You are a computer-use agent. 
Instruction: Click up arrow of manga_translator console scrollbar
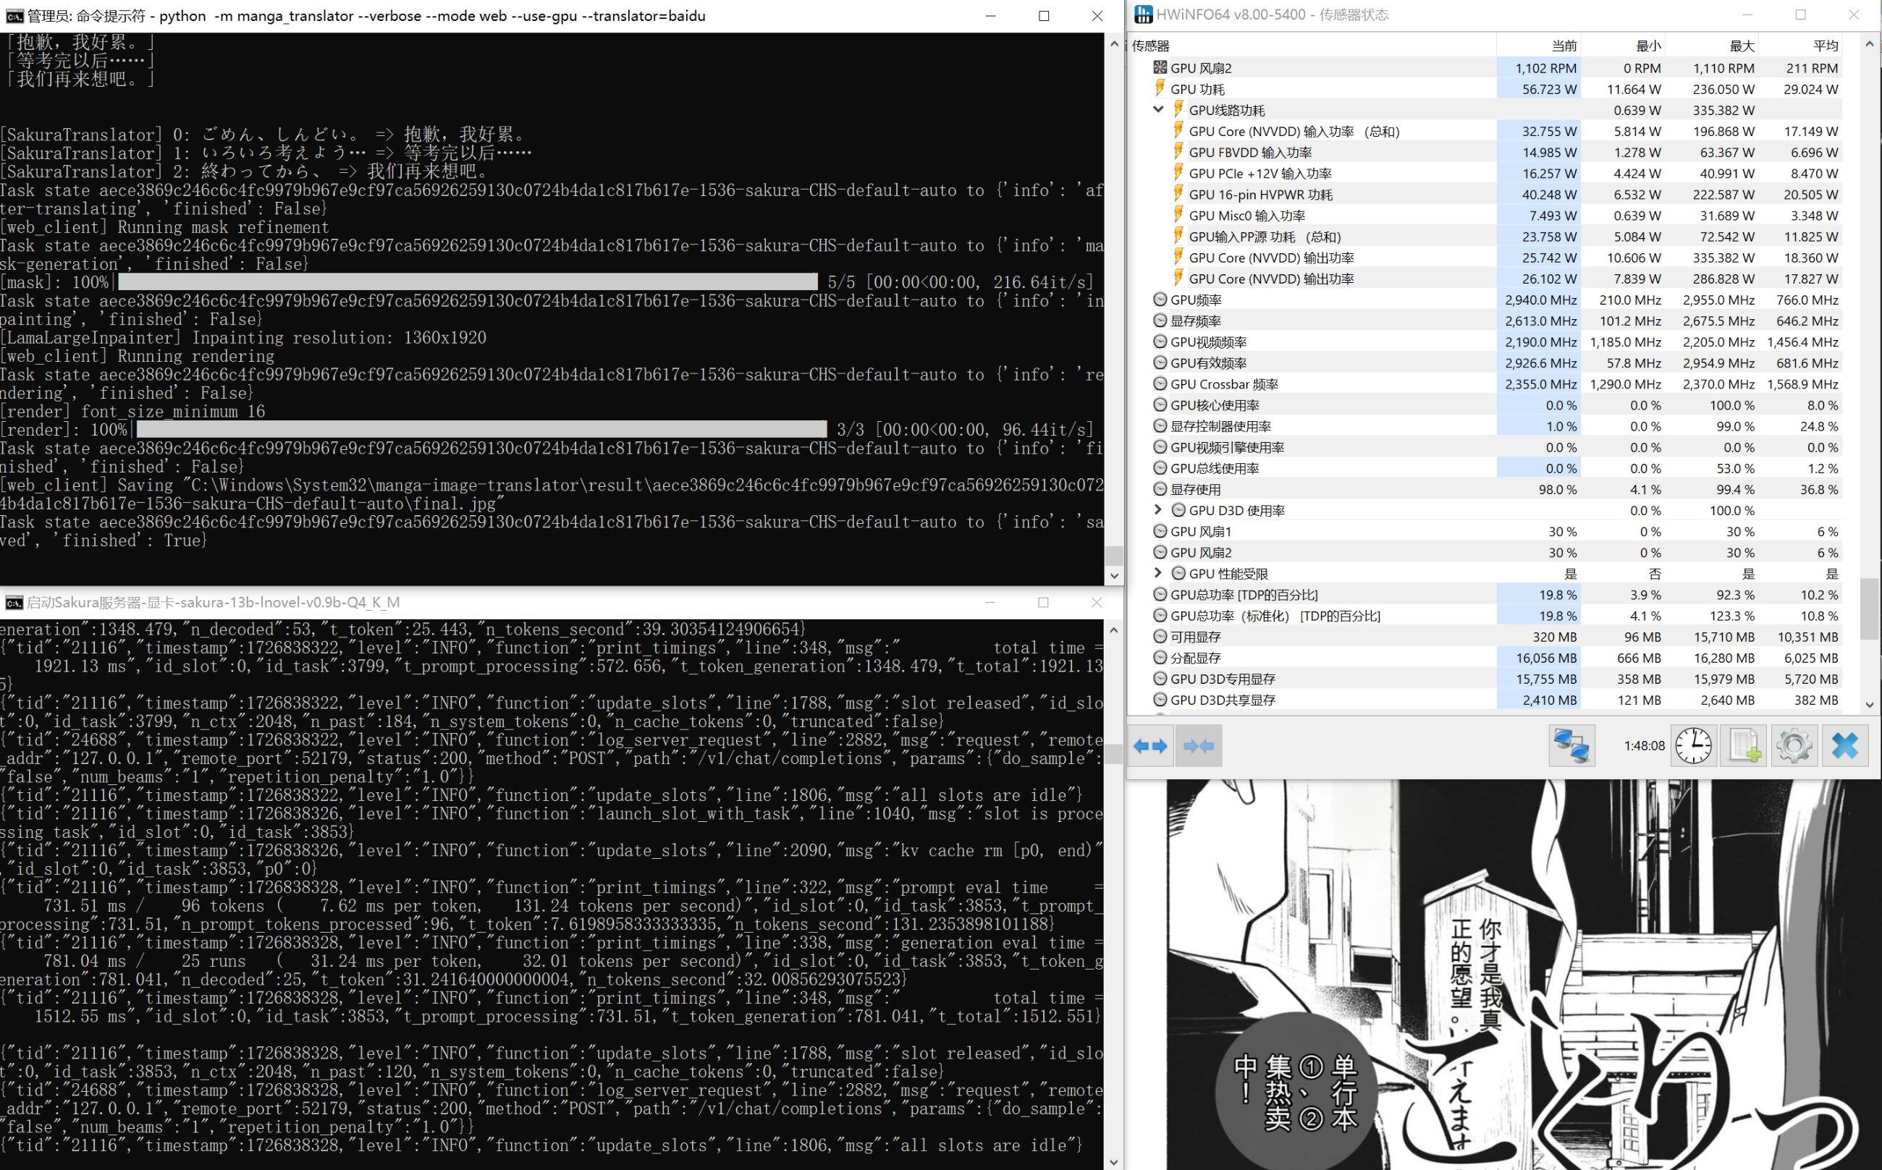pos(1114,44)
